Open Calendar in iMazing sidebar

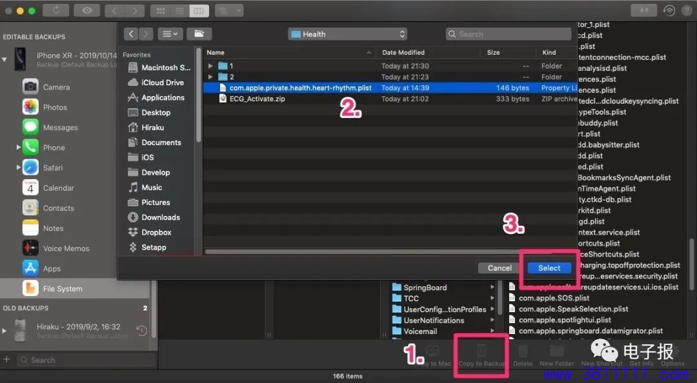pos(48,188)
